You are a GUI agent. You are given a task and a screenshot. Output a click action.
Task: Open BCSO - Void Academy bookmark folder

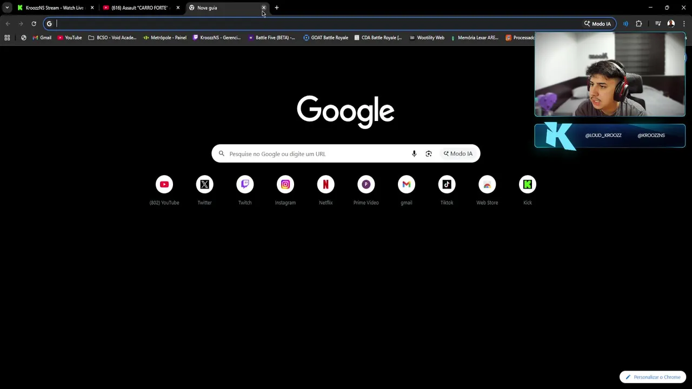tap(112, 38)
